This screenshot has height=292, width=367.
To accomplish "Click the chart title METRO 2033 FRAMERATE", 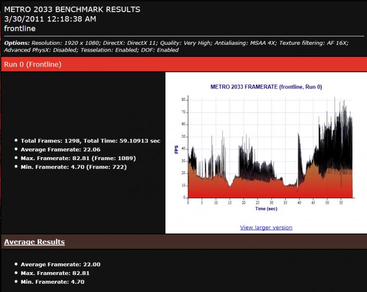I will pos(266,87).
